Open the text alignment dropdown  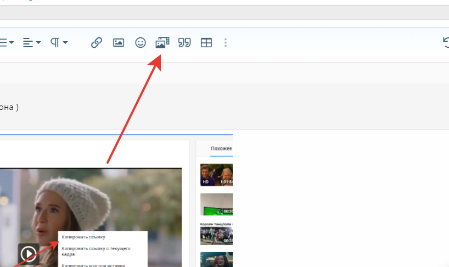coord(31,43)
